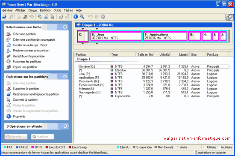Select the C: partition in the disk map
235x156 pixels.
pyautogui.click(x=83, y=36)
